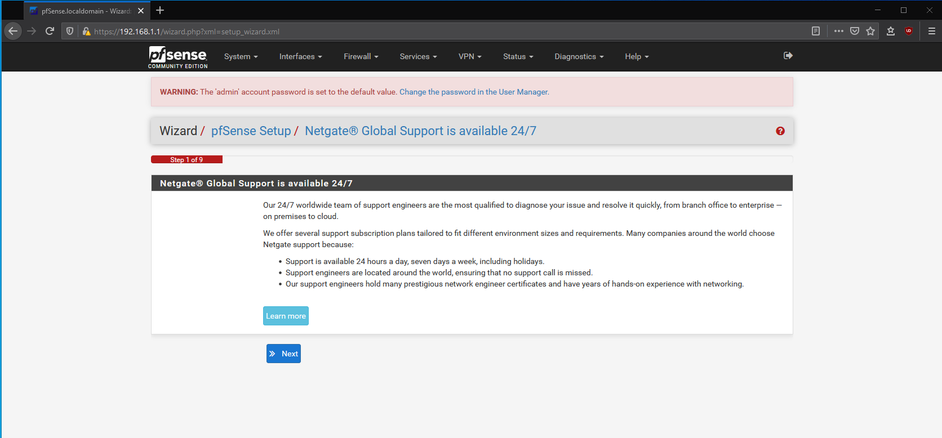The image size is (942, 438).
Task: Open page actions three-dots menu
Action: point(839,31)
